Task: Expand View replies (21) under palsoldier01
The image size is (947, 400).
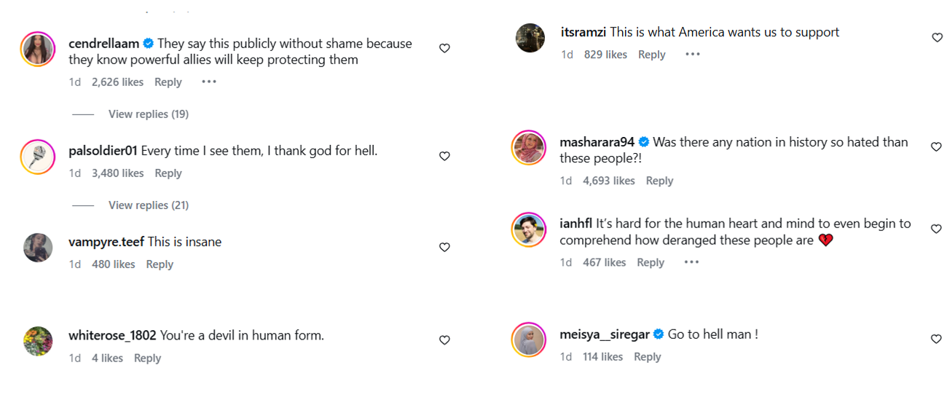Action: tap(149, 205)
